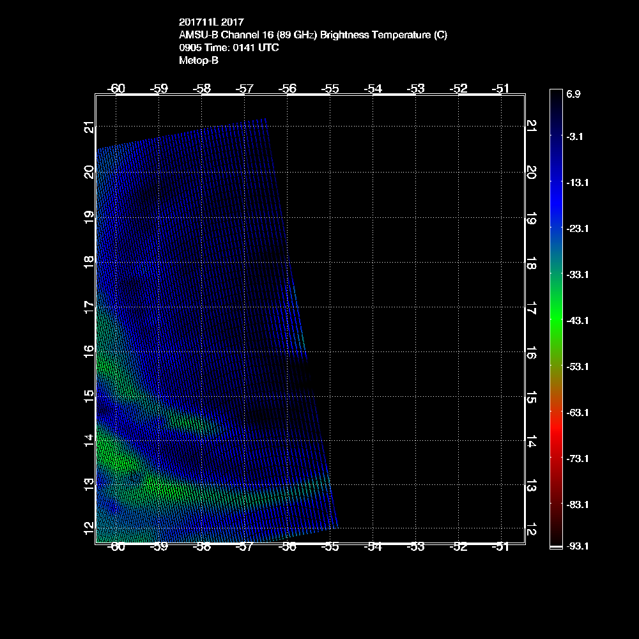Image resolution: width=639 pixels, height=639 pixels.
Task: Click the "0905 Time: 0141 UTC" timestamp
Action: 229,48
